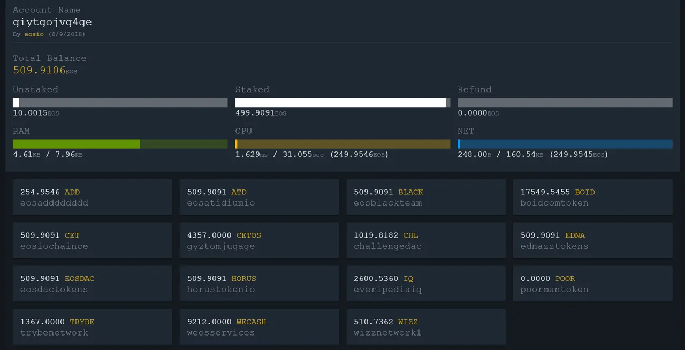The height and width of the screenshot is (350, 685).
Task: Select the unstaked value 10.0015 EOS
Action: coord(36,113)
